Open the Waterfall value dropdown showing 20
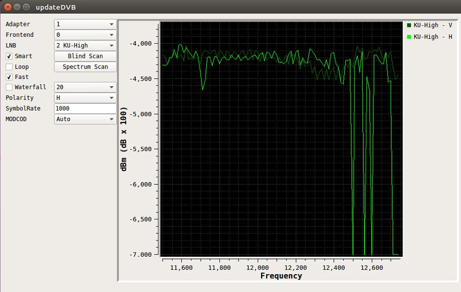 tap(85, 87)
